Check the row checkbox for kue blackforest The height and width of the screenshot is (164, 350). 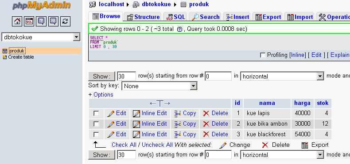click(96, 134)
